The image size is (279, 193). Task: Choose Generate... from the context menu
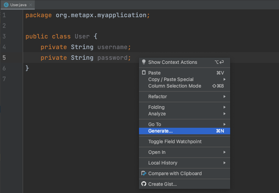click(184, 131)
